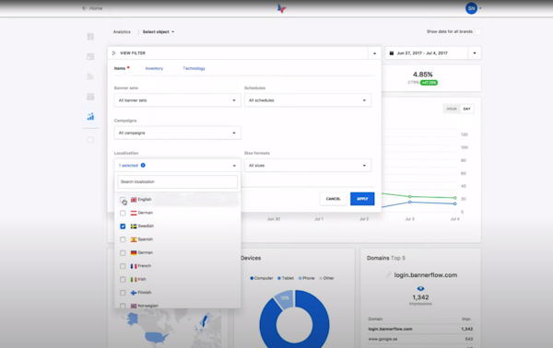Image resolution: width=553 pixels, height=348 pixels.
Task: Click the Tablet legend color dot
Action: tap(279, 278)
